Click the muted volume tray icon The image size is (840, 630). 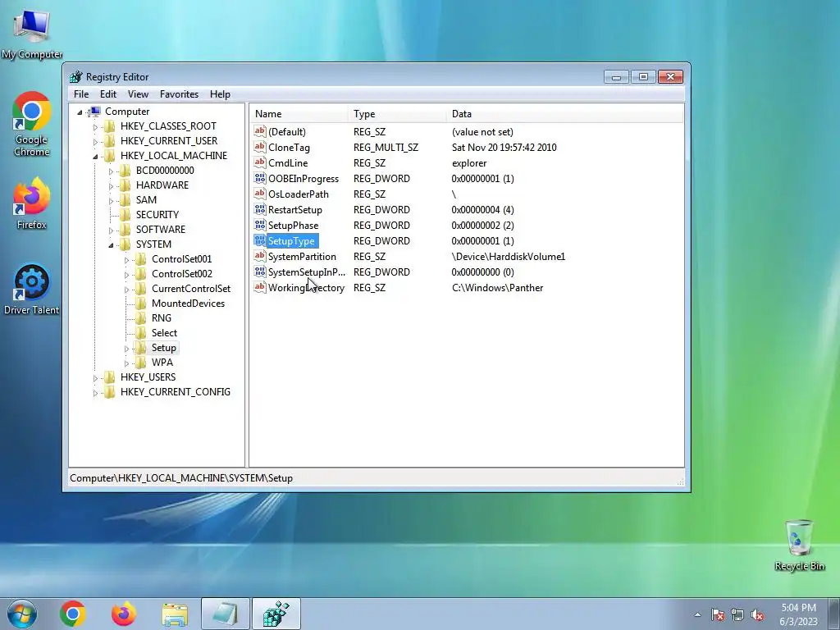pos(757,615)
